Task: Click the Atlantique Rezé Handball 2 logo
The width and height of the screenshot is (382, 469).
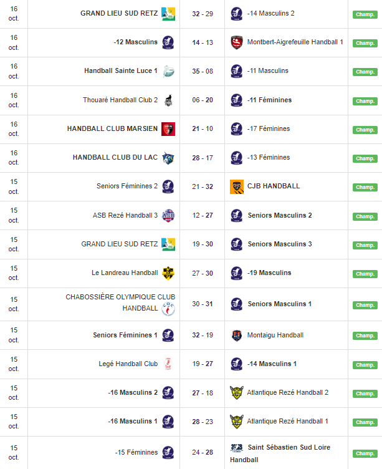Action: click(236, 392)
